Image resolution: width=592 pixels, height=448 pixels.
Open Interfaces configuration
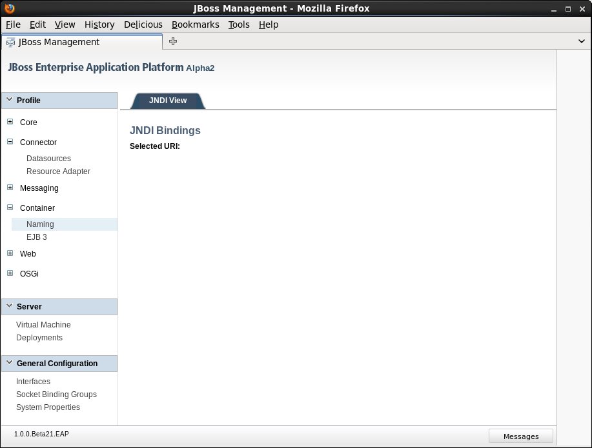point(33,381)
